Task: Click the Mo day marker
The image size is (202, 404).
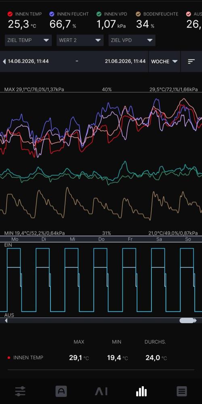Action: 15,239
